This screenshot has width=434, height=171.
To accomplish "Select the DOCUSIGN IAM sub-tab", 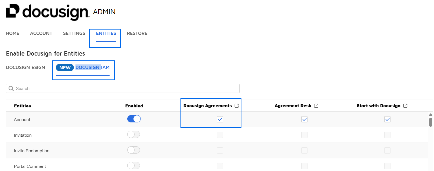I will point(92,67).
